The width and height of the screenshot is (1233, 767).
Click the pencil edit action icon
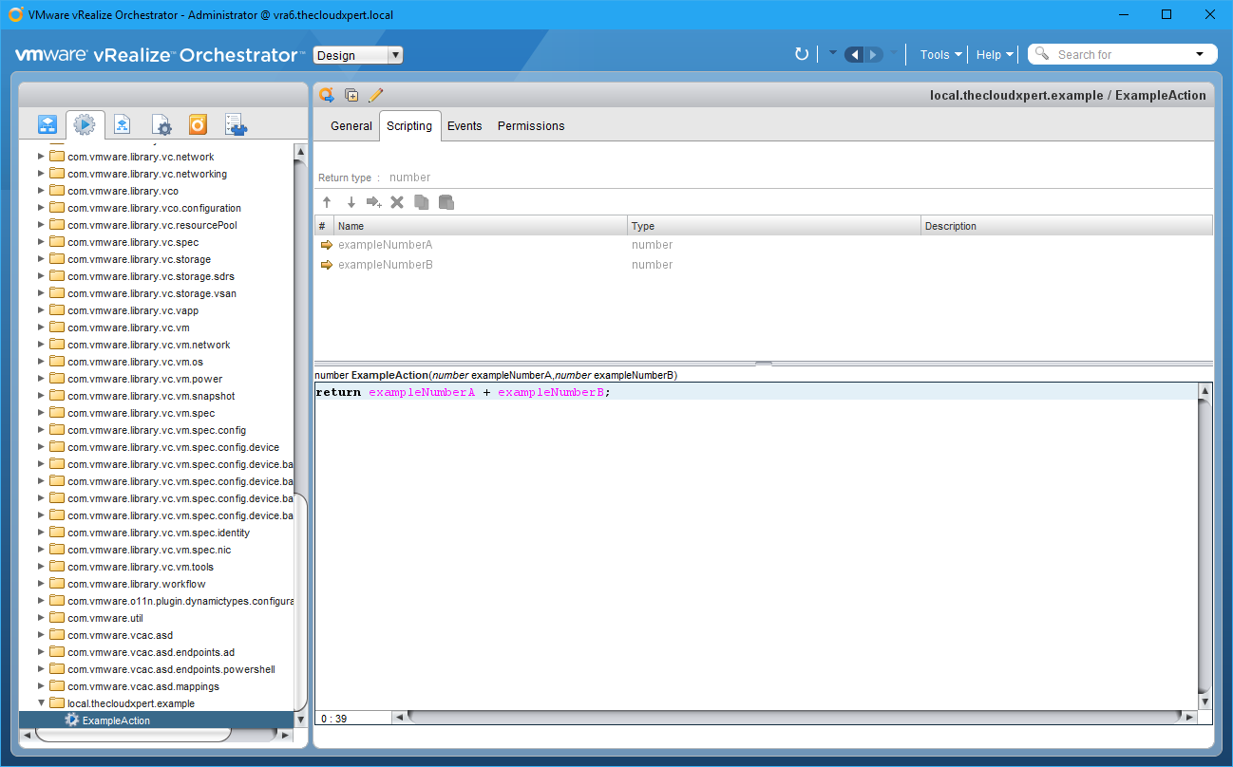(375, 95)
